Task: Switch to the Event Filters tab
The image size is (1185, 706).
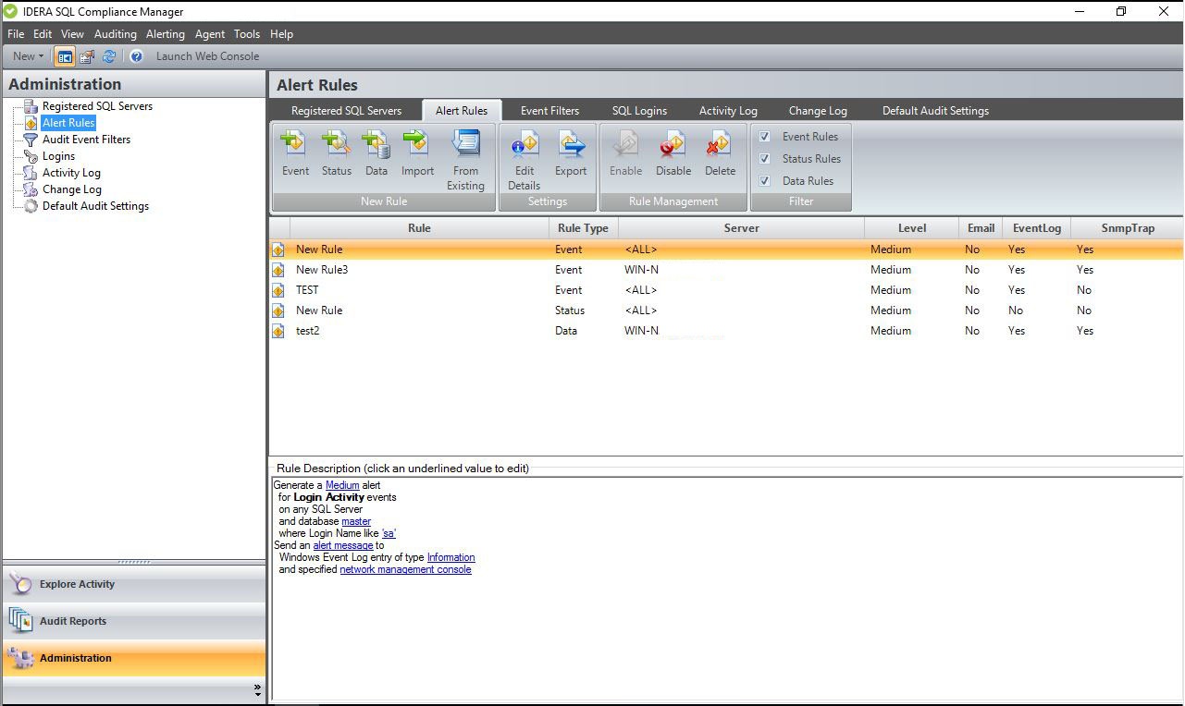Action: pos(549,111)
